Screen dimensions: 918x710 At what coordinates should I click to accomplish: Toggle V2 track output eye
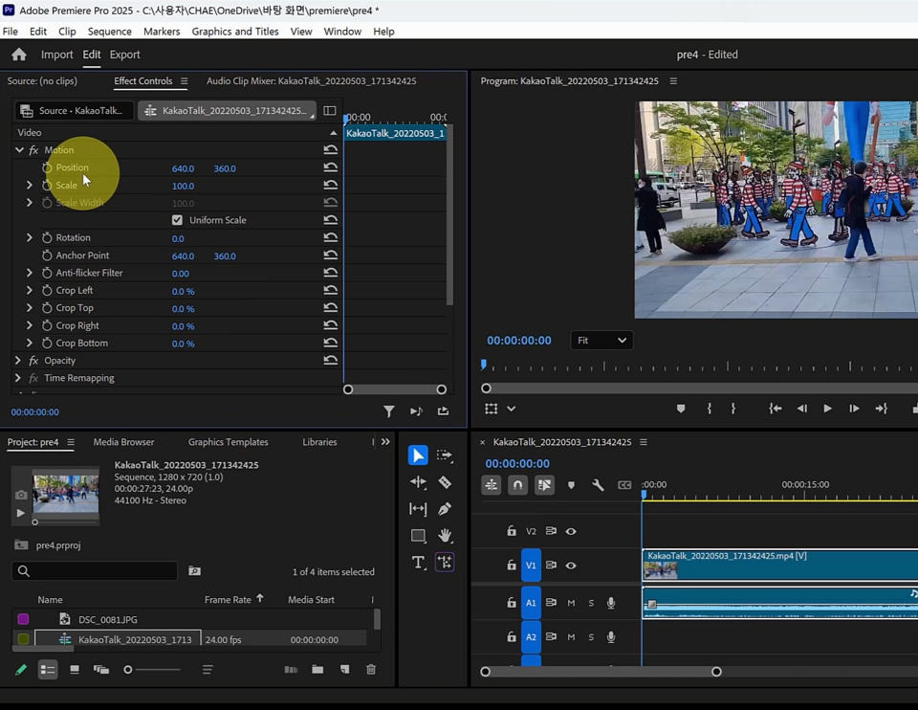(x=571, y=531)
